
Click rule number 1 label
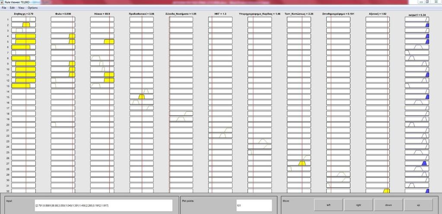(8, 19)
